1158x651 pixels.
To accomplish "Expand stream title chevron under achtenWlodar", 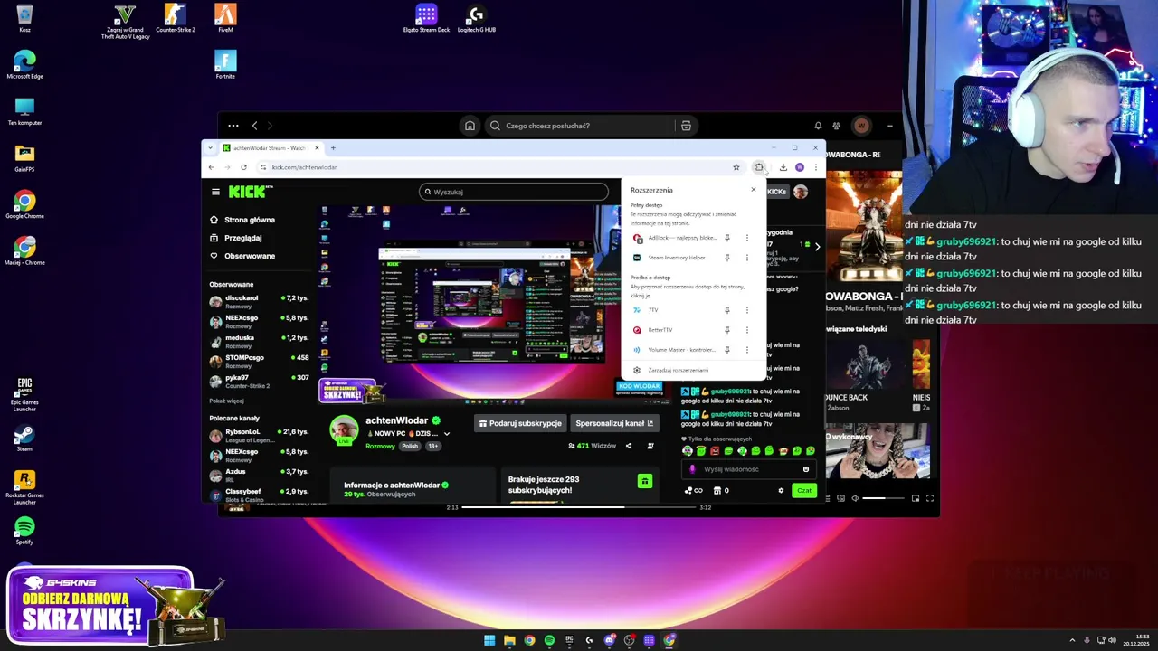I will click(x=446, y=434).
